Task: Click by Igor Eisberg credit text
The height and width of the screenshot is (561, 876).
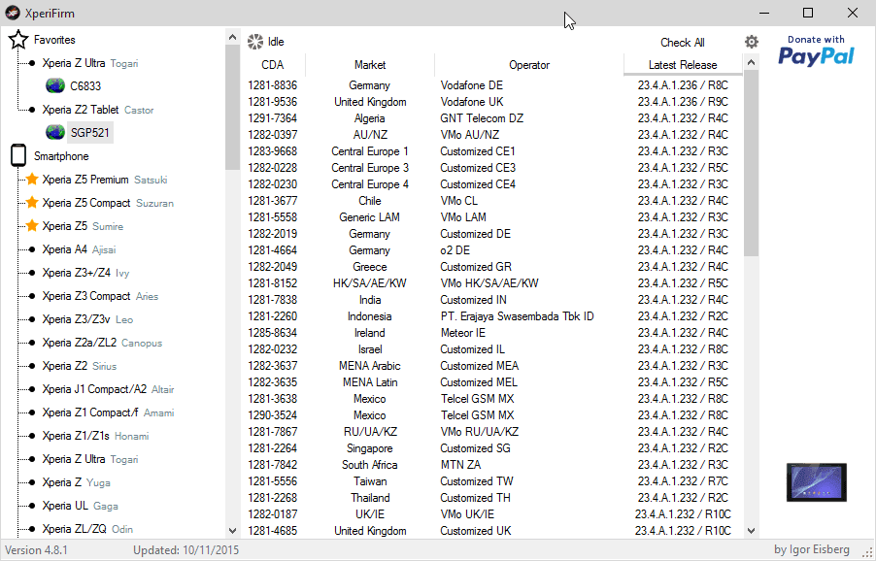Action: pos(812,549)
